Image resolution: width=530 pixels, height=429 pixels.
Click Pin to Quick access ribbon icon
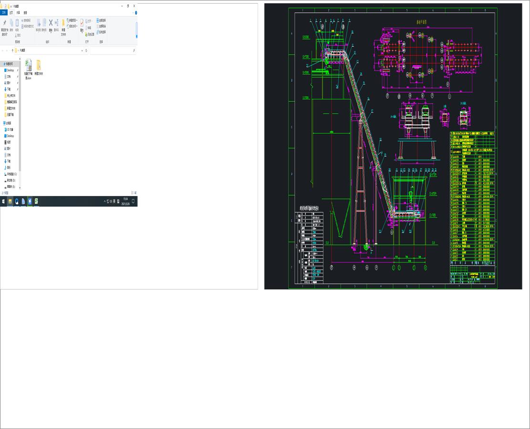[4, 23]
